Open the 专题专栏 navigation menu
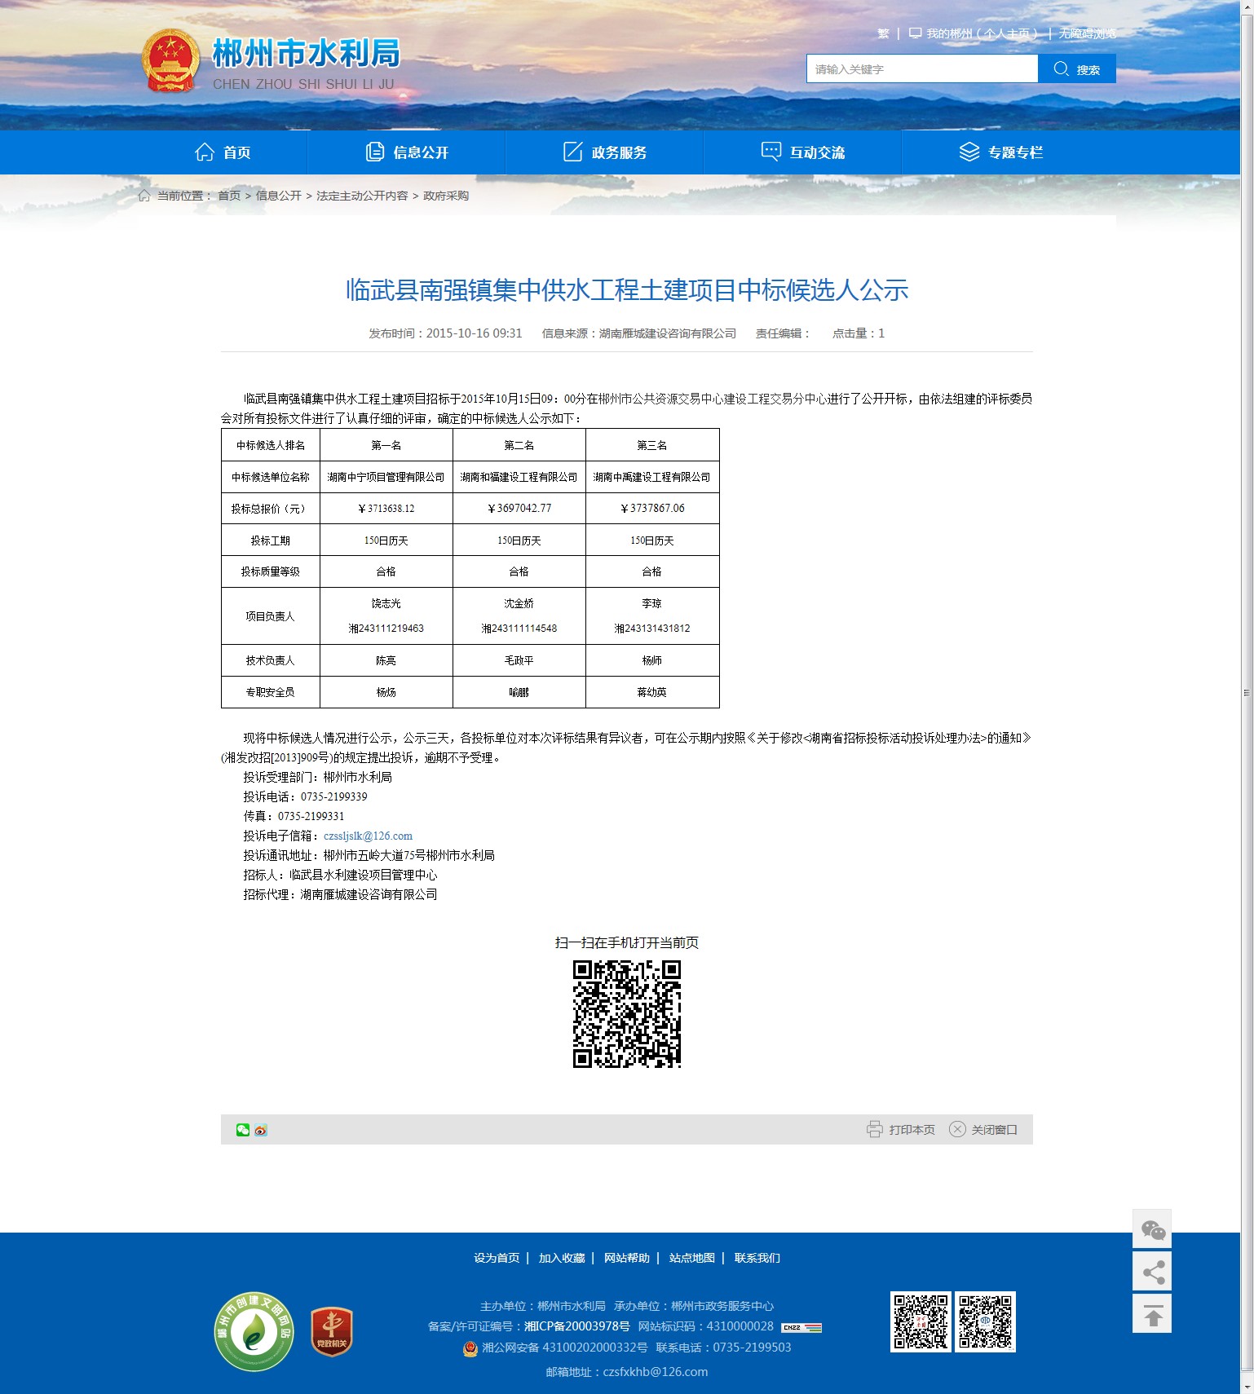The width and height of the screenshot is (1254, 1394). click(x=1001, y=152)
